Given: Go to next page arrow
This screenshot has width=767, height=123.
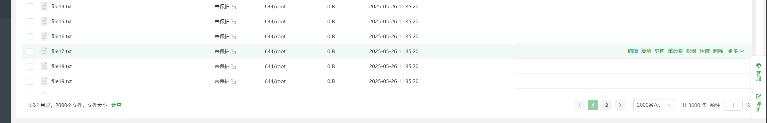Looking at the screenshot, I should coord(620,105).
